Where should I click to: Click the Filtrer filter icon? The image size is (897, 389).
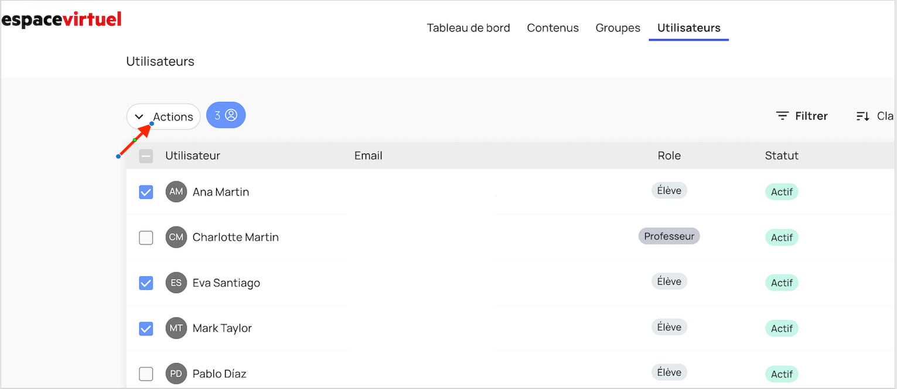click(x=782, y=116)
